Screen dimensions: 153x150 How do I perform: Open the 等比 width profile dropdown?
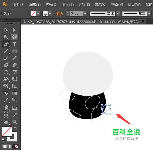point(118,14)
